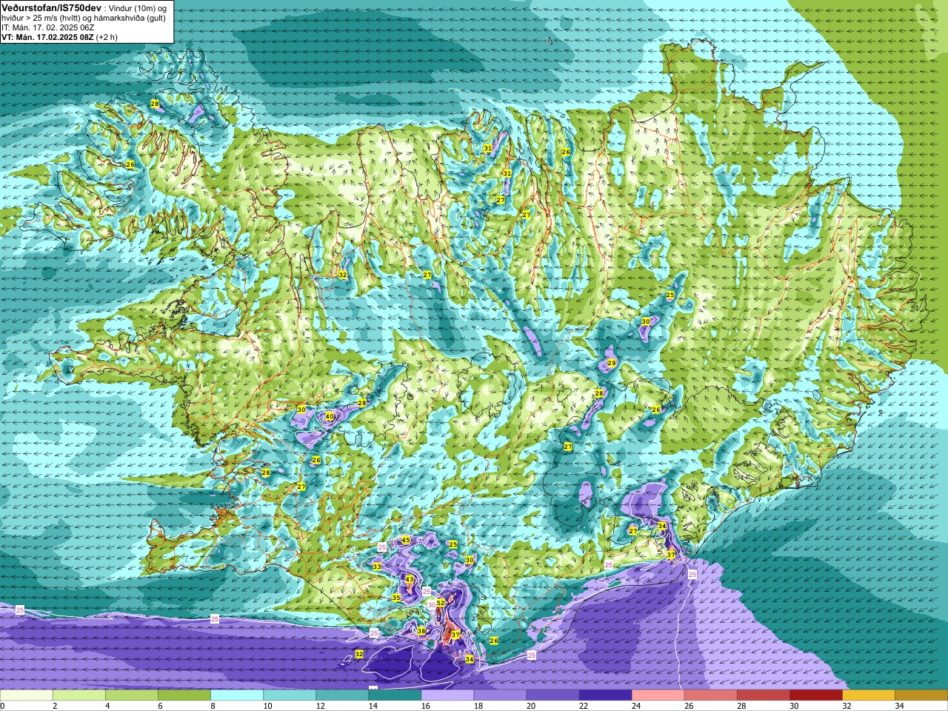This screenshot has height=711, width=948.
Task: Click the yellow gust label 40
Action: pyautogui.click(x=330, y=417)
